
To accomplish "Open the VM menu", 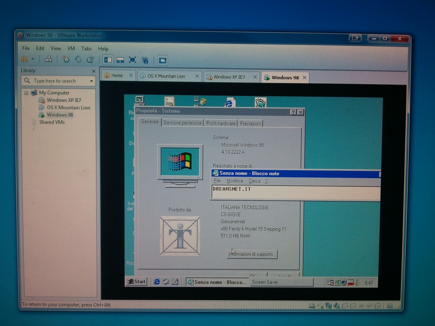I will pos(71,48).
